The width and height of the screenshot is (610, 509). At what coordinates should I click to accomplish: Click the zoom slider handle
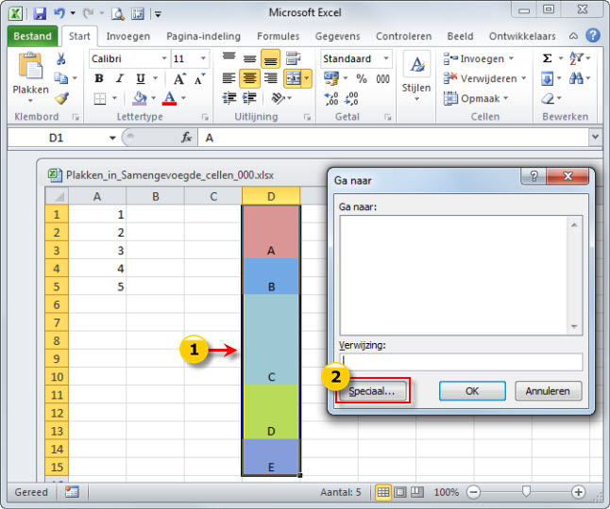[x=526, y=491]
